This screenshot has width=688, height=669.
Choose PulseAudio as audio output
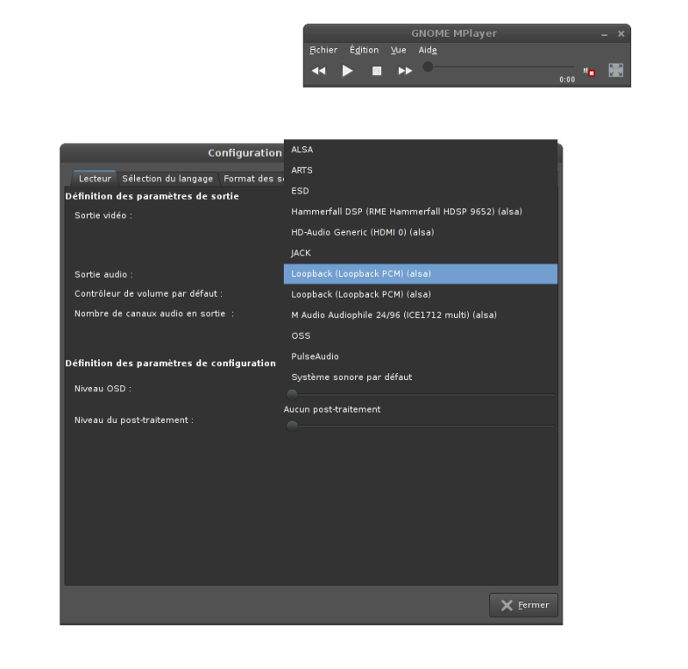coord(421,356)
